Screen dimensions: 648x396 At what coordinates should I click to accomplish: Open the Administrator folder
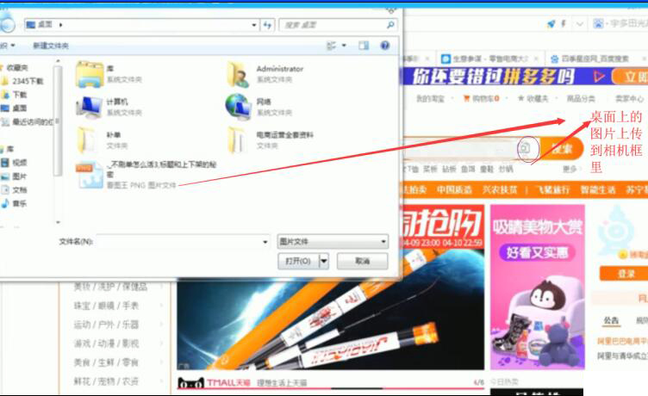click(265, 74)
